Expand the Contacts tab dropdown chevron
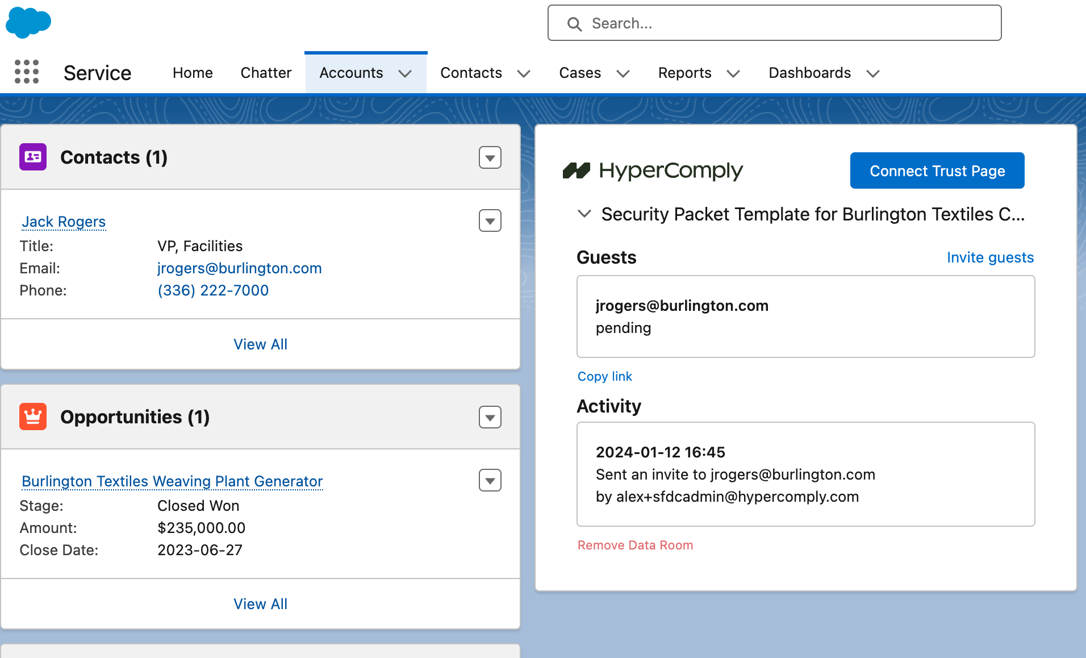The width and height of the screenshot is (1086, 658). pyautogui.click(x=524, y=73)
